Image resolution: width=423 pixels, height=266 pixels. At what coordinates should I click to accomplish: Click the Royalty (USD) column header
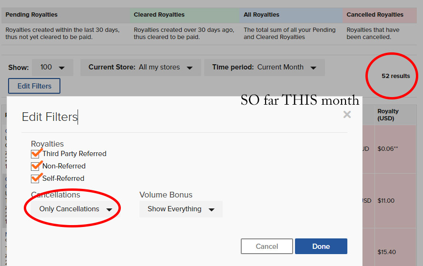pos(388,115)
